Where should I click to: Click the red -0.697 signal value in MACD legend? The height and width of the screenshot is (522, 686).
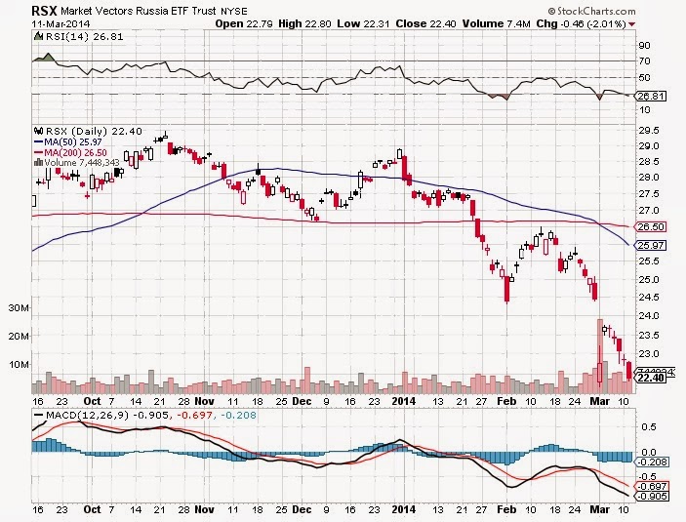tap(196, 415)
